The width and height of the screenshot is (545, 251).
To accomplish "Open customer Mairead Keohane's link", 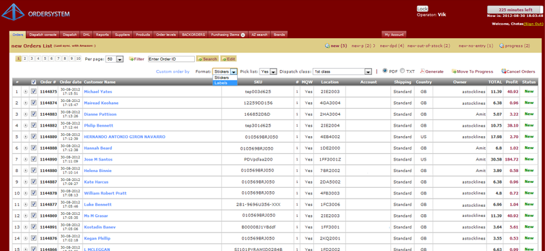I will point(101,103).
